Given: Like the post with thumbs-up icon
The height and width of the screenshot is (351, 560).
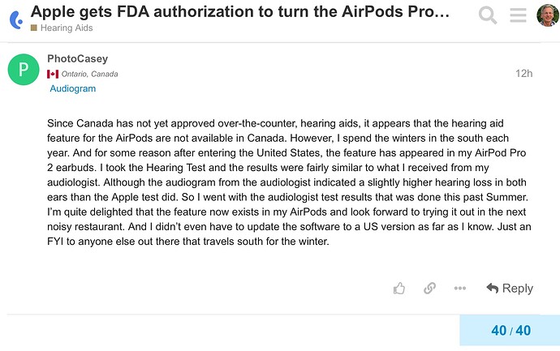Looking at the screenshot, I should pyautogui.click(x=399, y=288).
